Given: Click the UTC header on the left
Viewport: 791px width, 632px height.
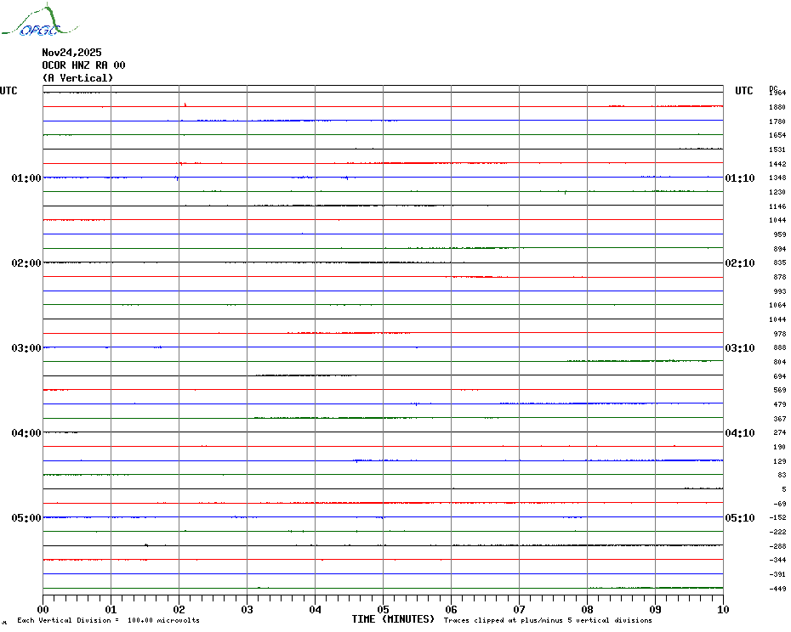Looking at the screenshot, I should pyautogui.click(x=9, y=91).
